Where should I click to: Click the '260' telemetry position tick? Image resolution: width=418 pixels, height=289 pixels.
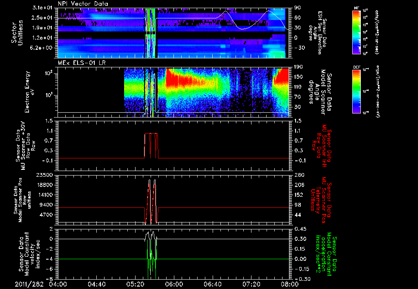pyautogui.click(x=298, y=175)
